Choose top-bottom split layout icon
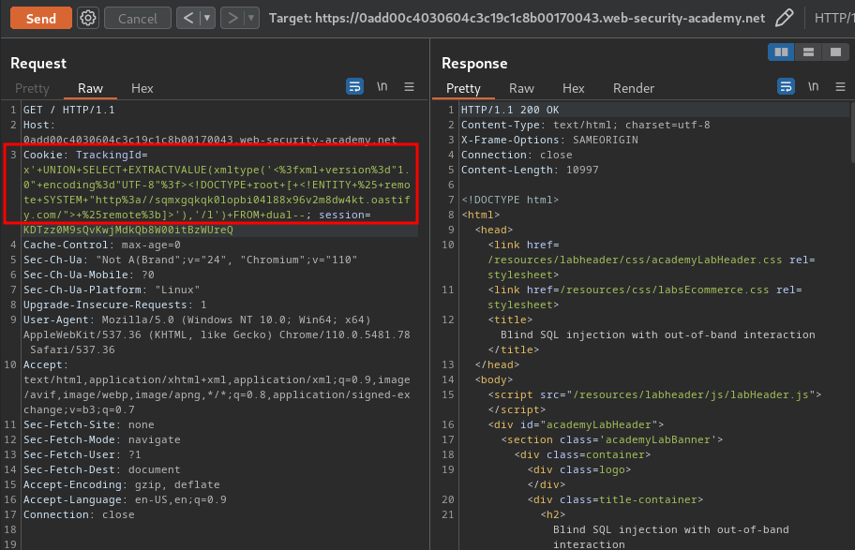Viewport: 855px width, 550px height. coord(808,52)
